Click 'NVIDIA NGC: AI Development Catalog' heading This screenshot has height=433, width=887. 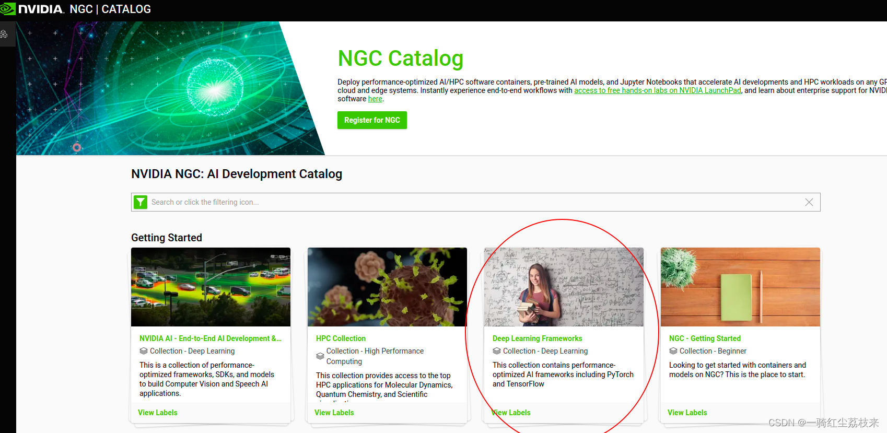click(x=237, y=174)
